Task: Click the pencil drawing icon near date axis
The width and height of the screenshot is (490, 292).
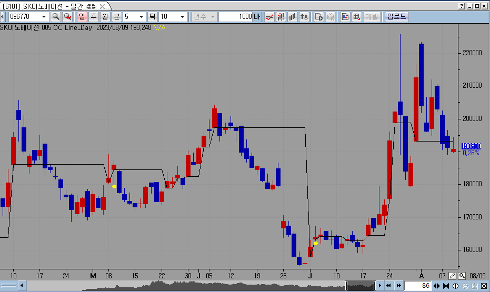Action: click(452, 276)
